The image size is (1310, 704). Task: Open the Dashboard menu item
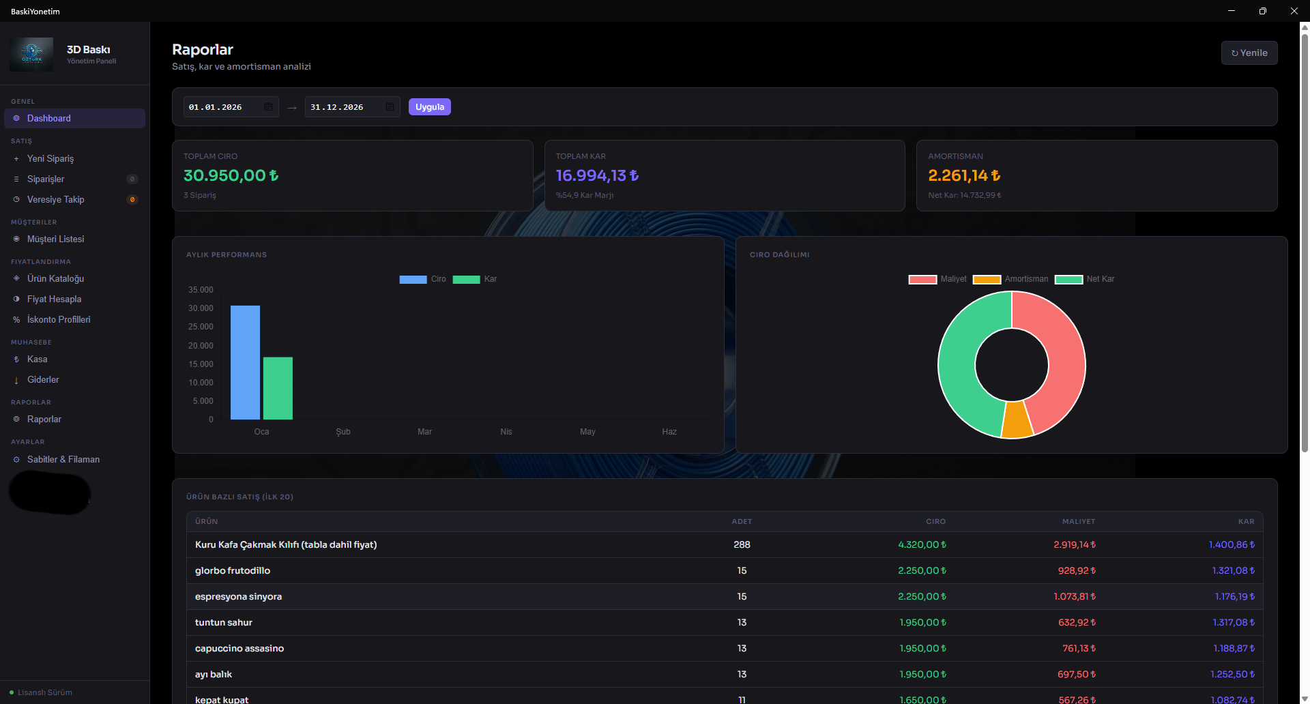point(74,118)
